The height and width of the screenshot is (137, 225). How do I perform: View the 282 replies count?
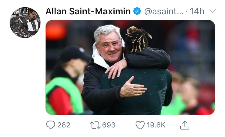pos(64,125)
